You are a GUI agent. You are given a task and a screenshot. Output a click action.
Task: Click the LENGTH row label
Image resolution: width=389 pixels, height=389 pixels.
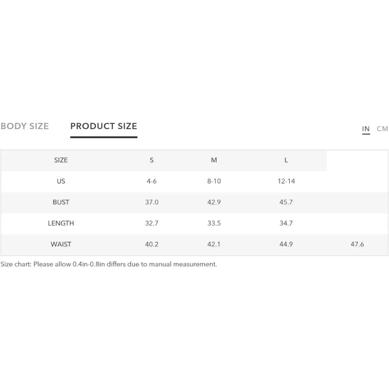click(x=61, y=223)
